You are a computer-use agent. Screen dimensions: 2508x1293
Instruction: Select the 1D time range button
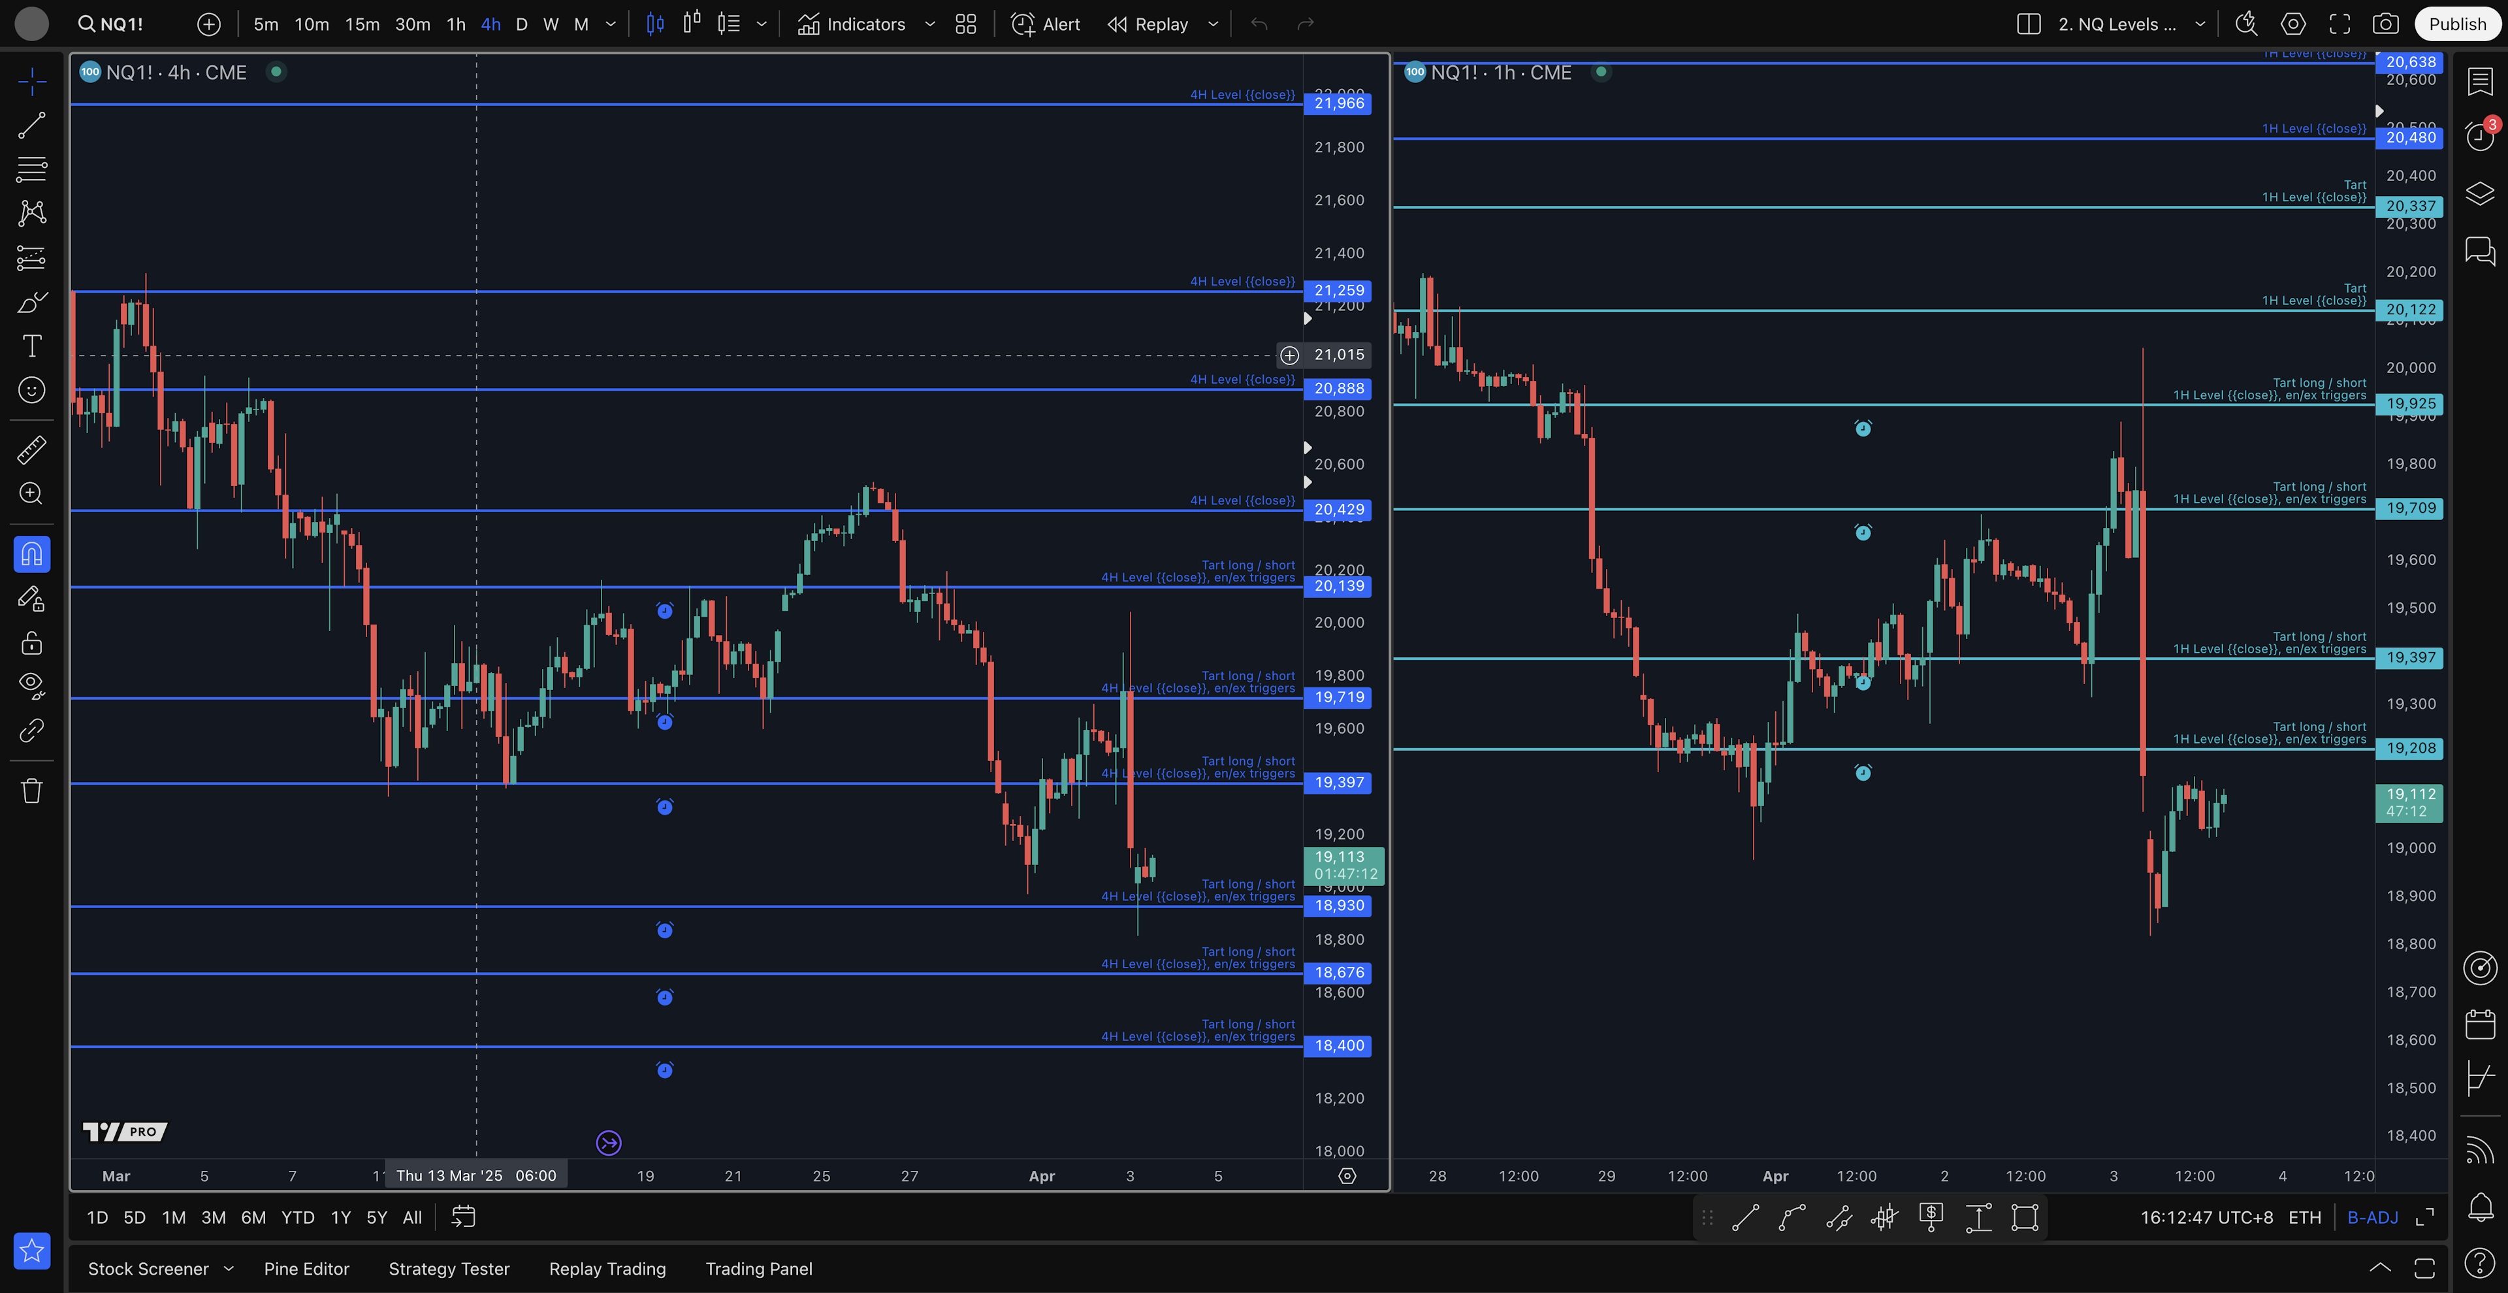point(97,1217)
